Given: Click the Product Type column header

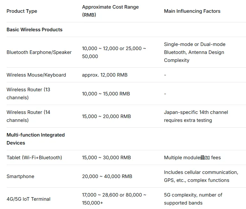Looking at the screenshot, I should click(x=22, y=11).
